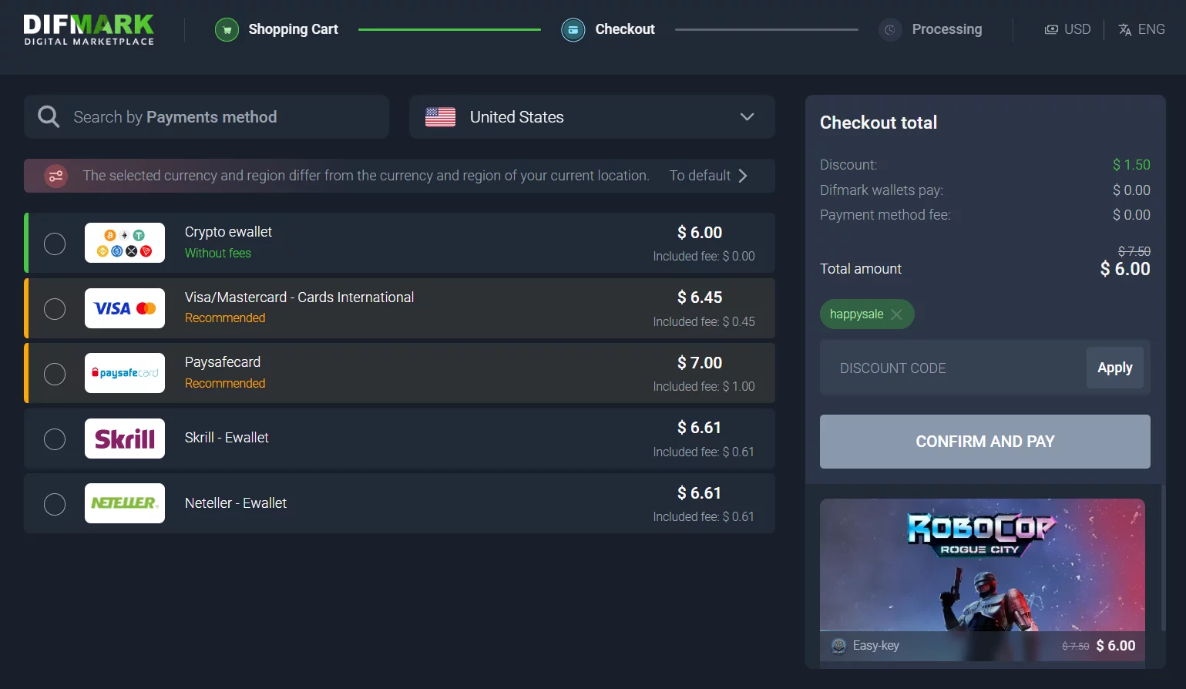Click the Discount $ 1.50 value
The width and height of the screenshot is (1186, 689).
point(1131,165)
